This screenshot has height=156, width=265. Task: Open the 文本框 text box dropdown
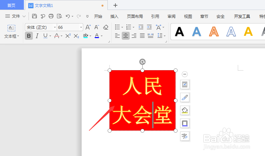pos(12,36)
